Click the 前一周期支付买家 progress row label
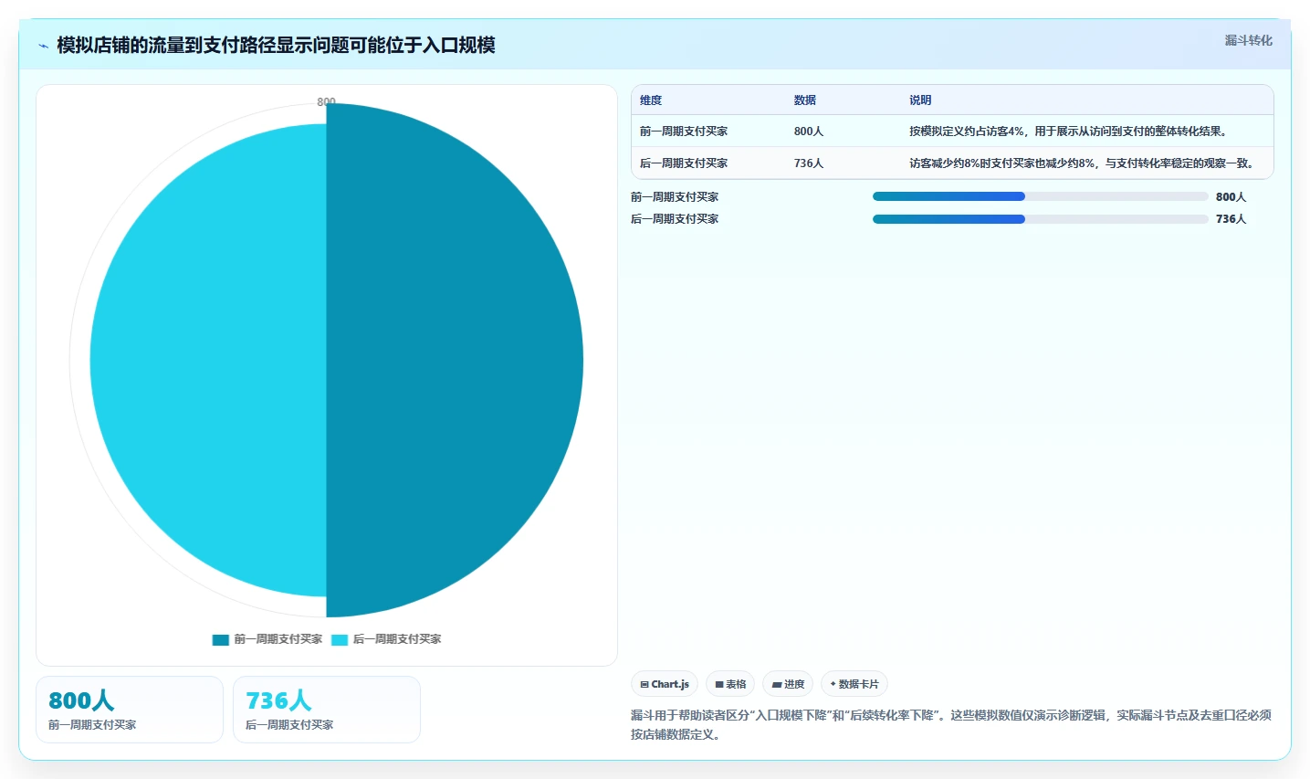Screen dimensions: 1310x779 click(x=675, y=196)
